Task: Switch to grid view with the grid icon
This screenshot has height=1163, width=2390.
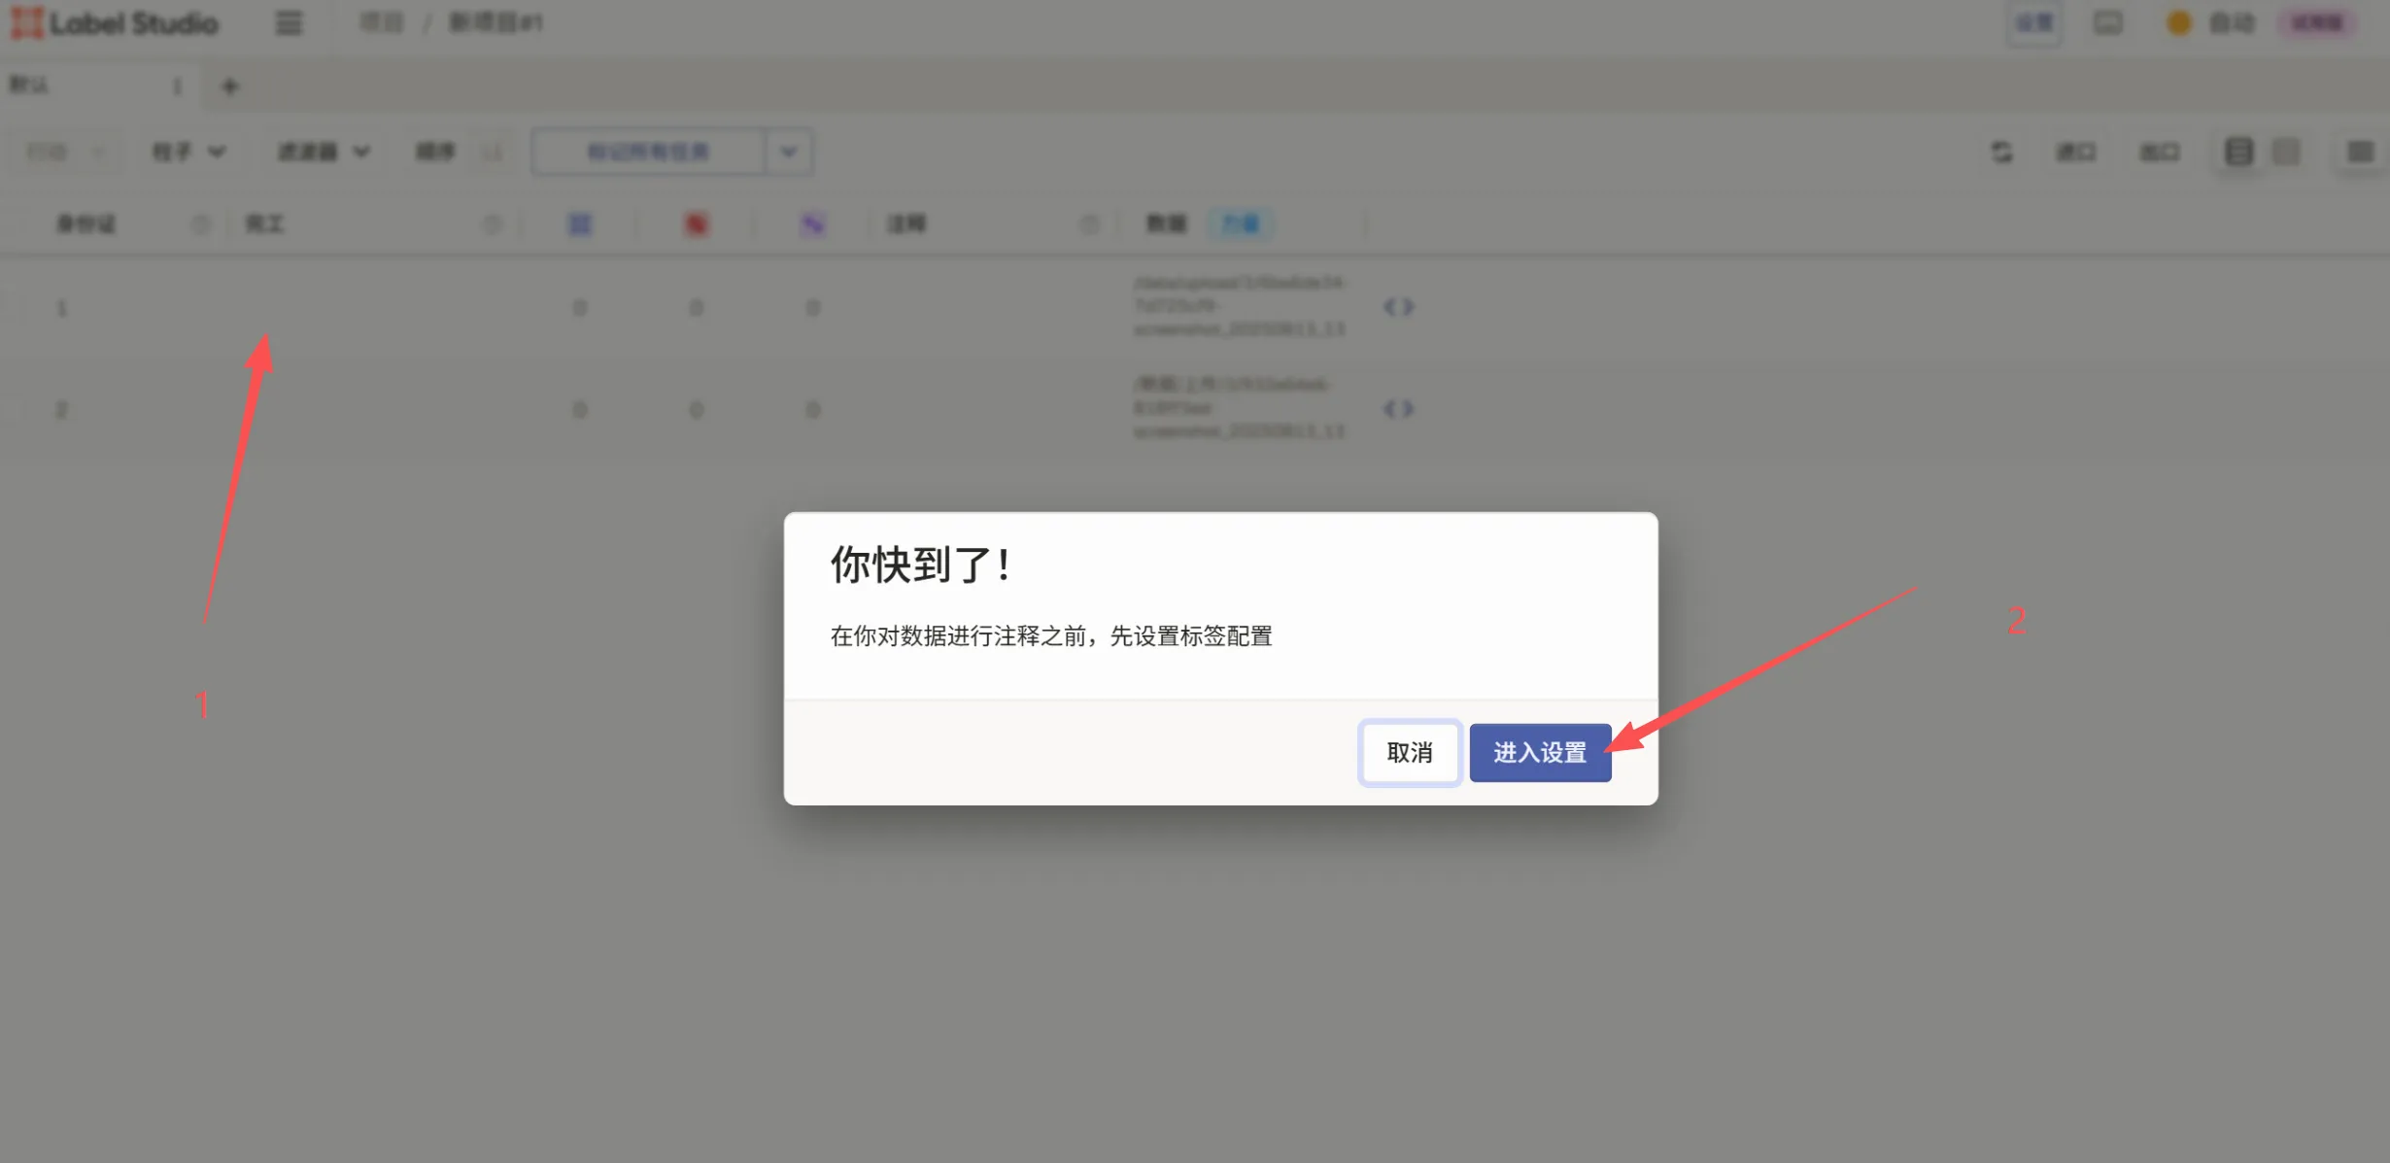Action: tap(2287, 152)
